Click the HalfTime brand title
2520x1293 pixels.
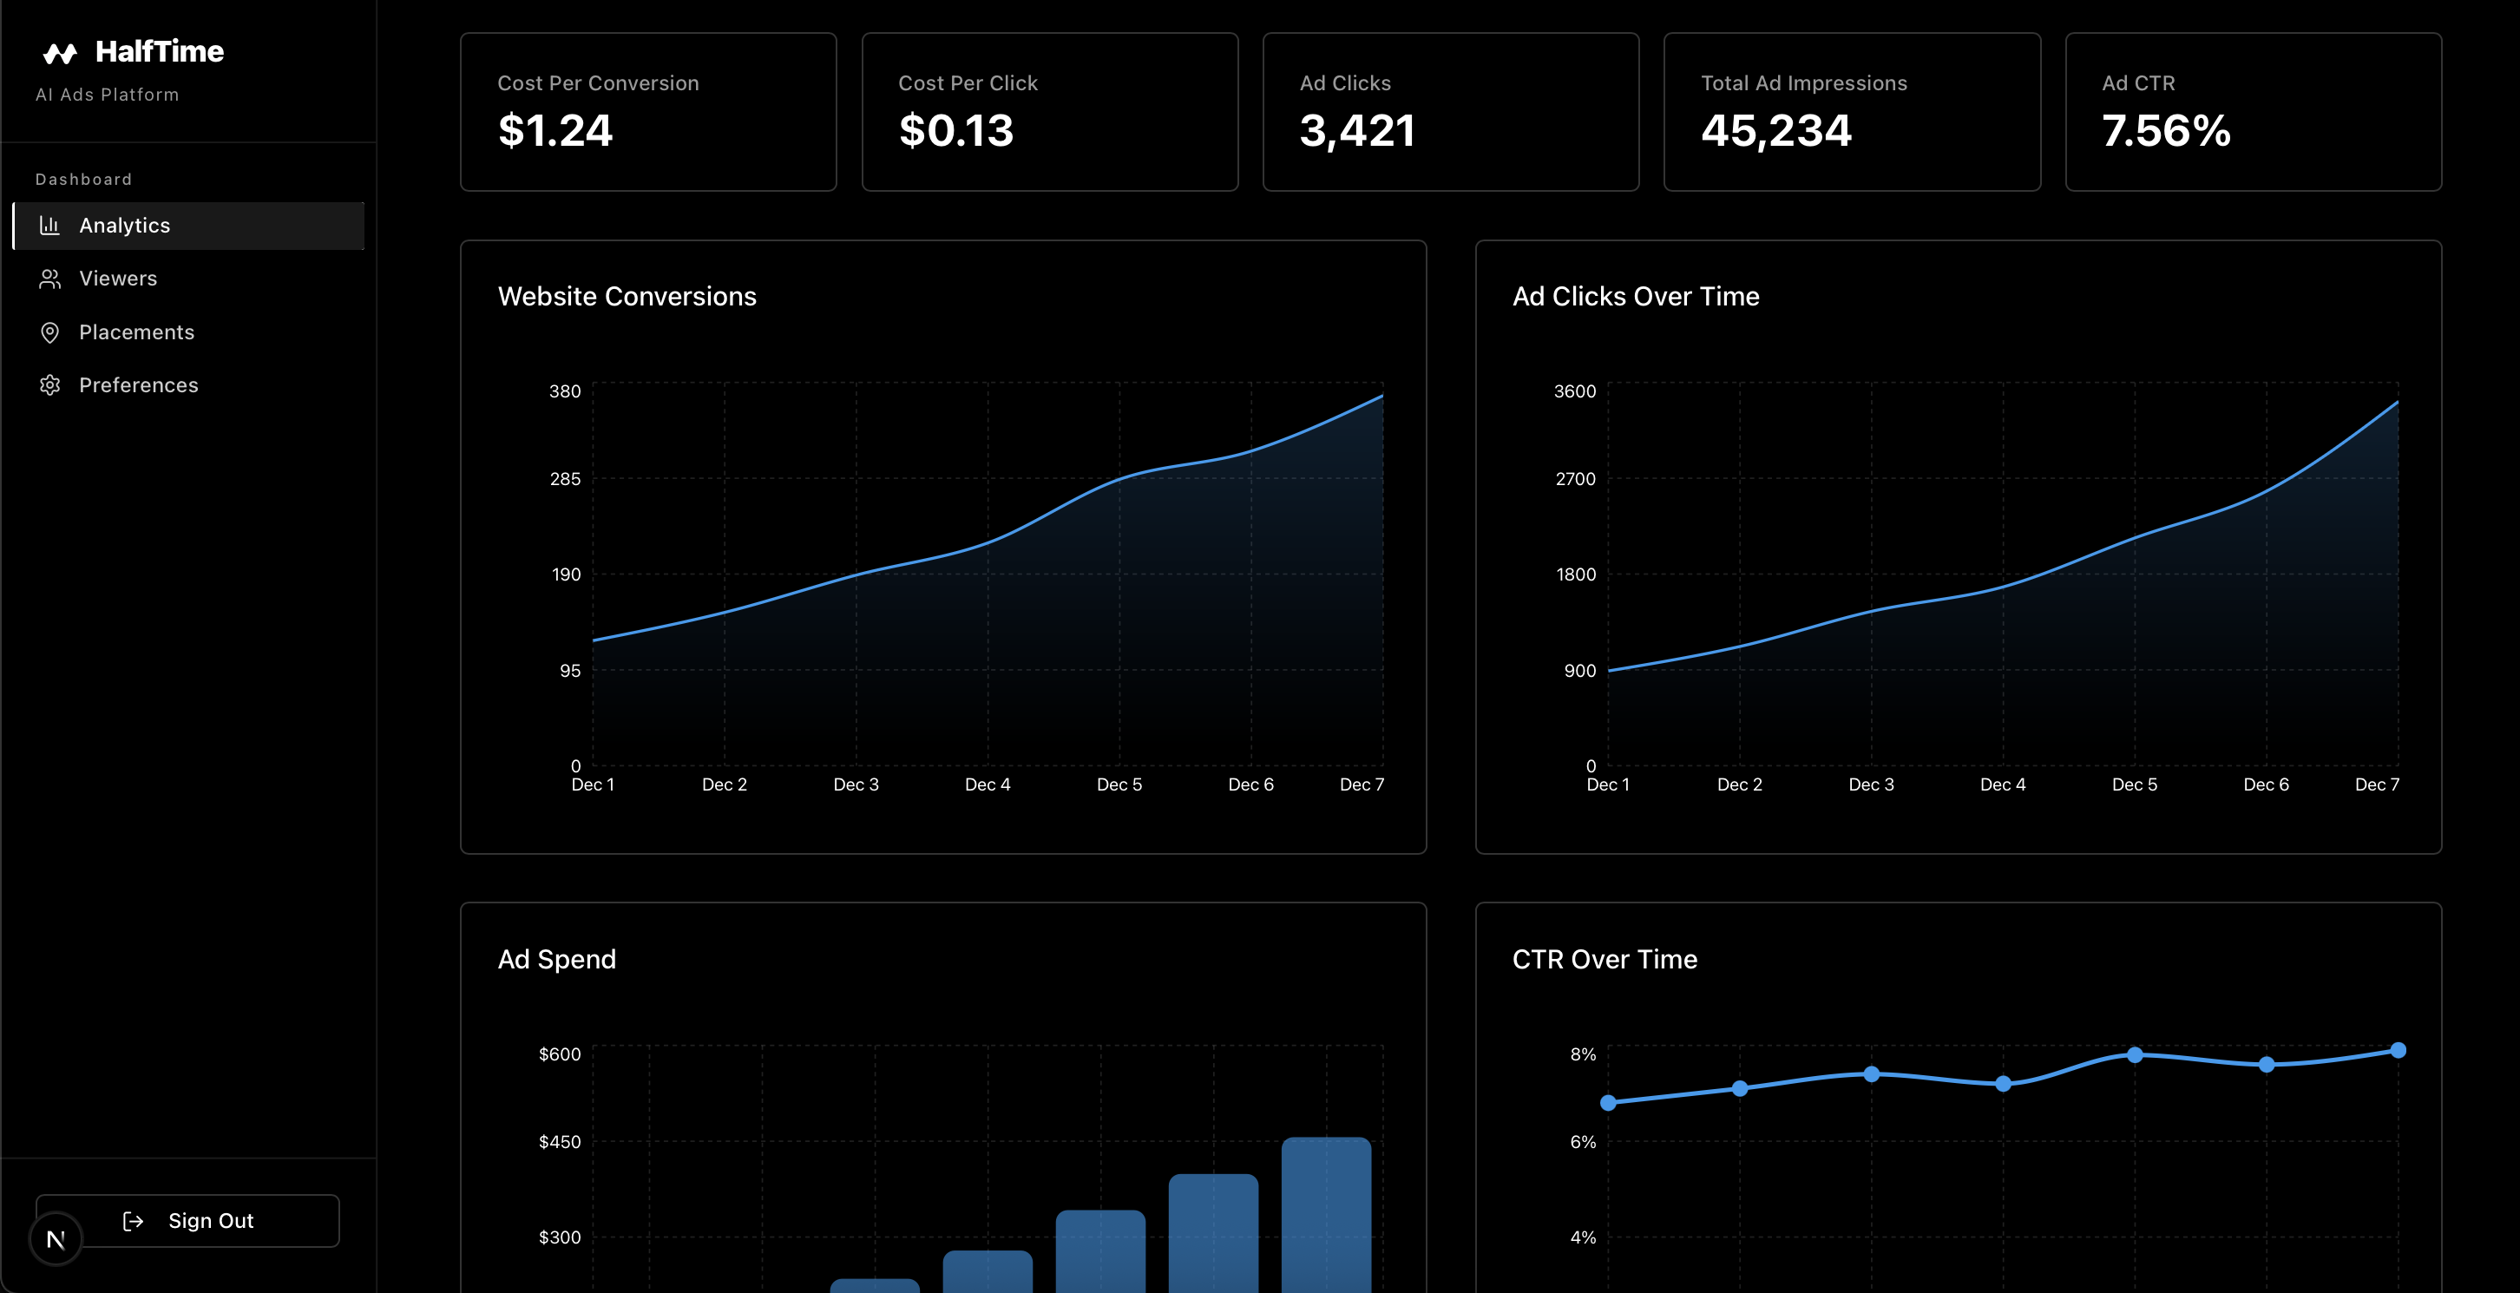click(x=160, y=52)
